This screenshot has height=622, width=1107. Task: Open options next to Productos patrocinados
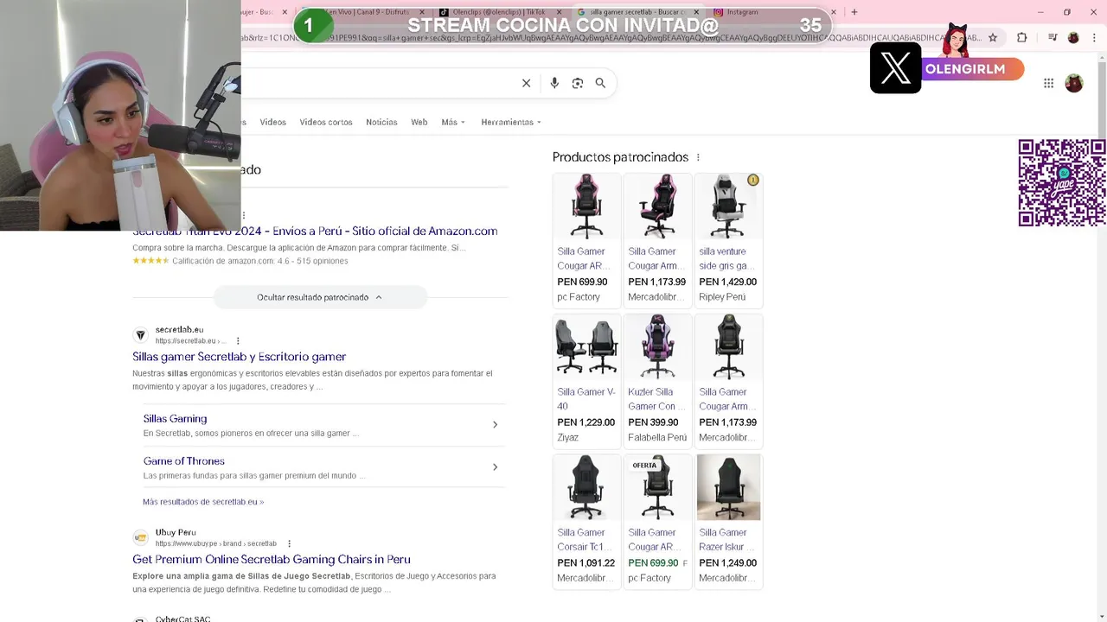(x=698, y=157)
